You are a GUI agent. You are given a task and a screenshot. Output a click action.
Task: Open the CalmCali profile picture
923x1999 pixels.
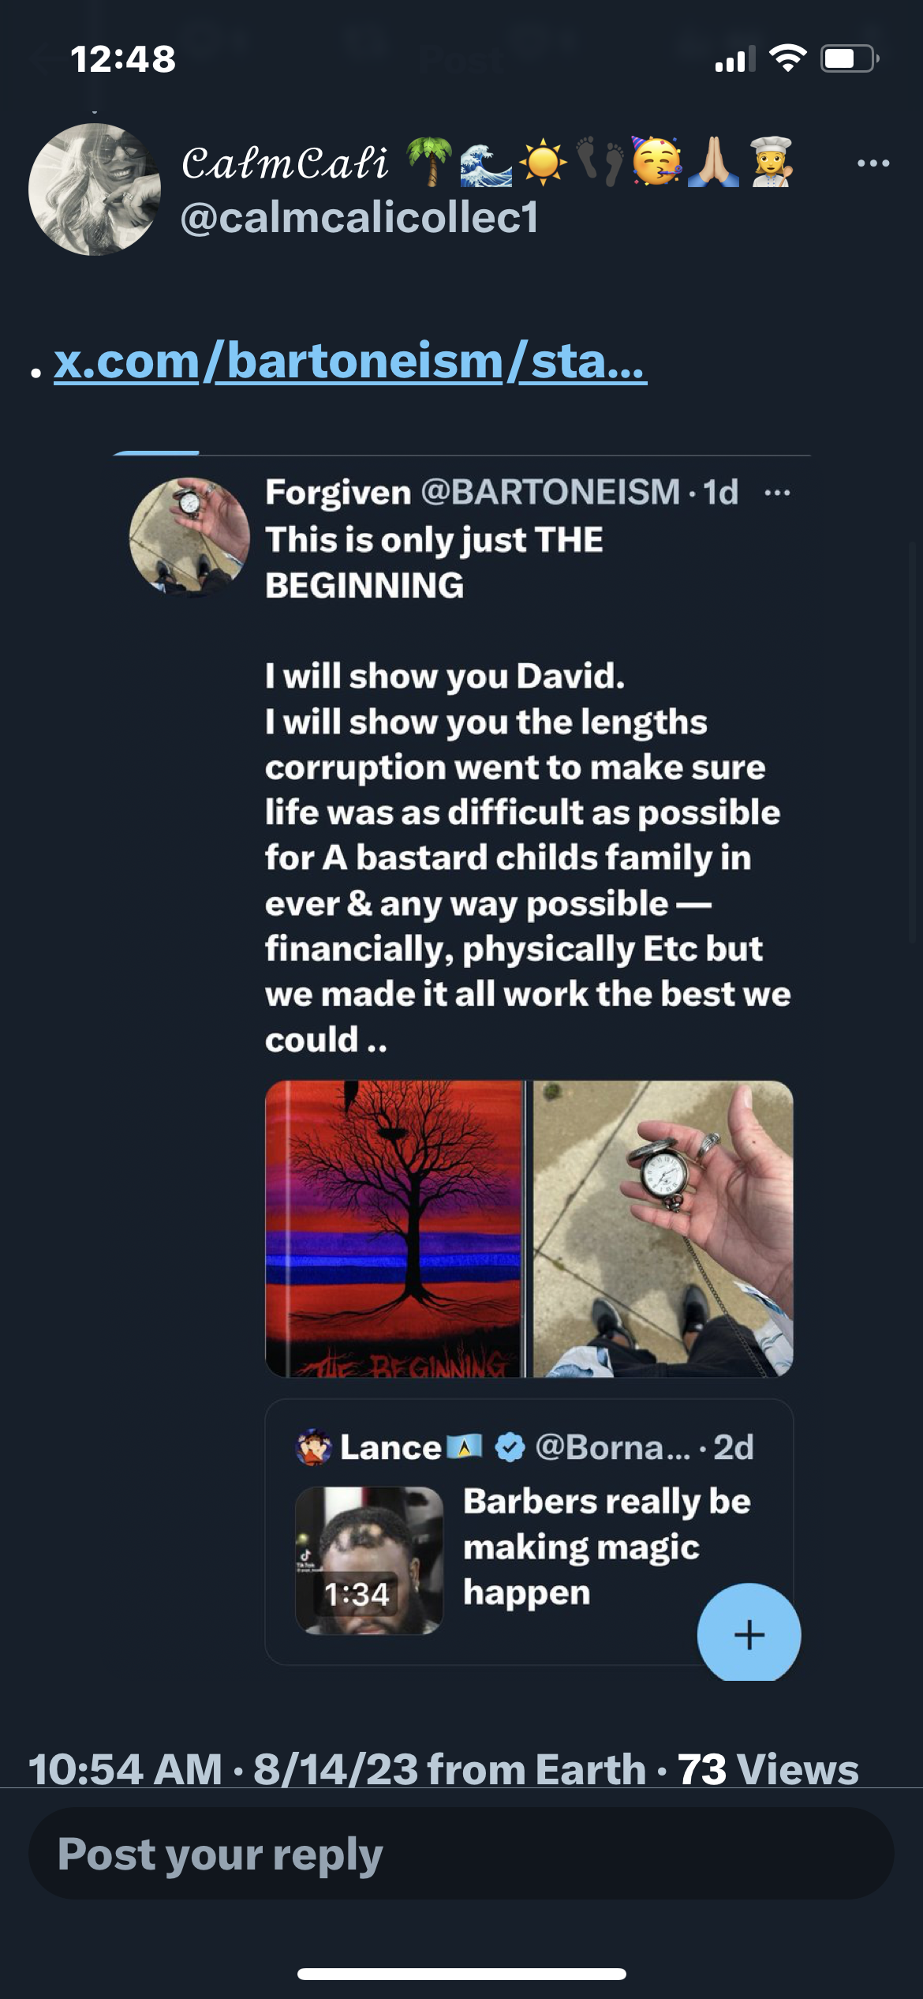pos(95,189)
